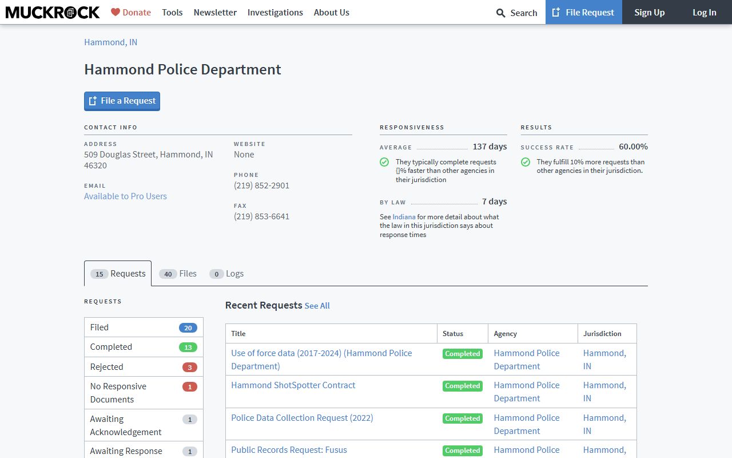Click the Sign Up button
Image resolution: width=732 pixels, height=458 pixels.
pos(650,12)
